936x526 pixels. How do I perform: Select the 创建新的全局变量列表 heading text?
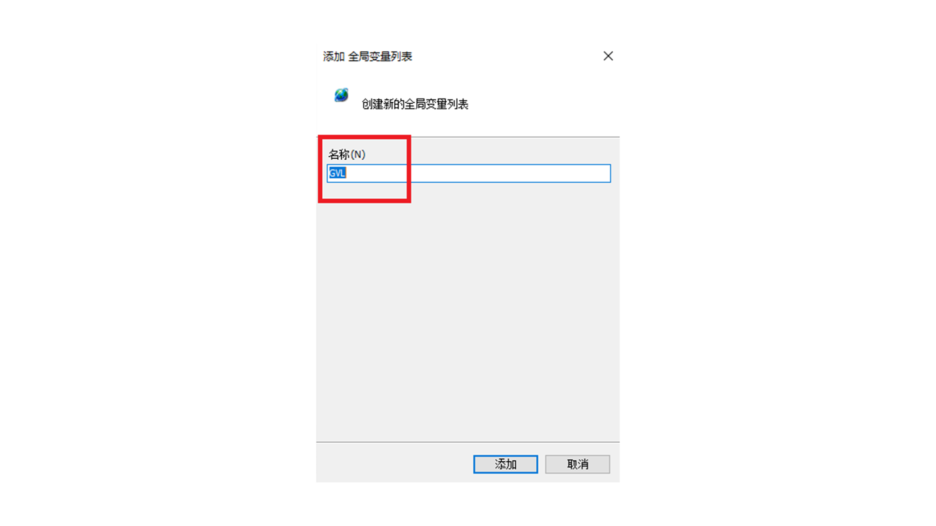415,104
